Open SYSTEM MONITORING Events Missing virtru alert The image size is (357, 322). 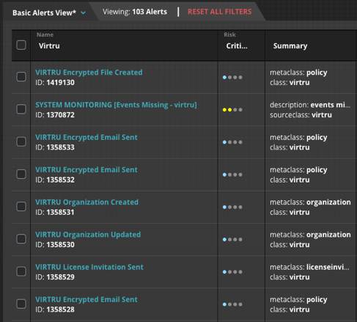coord(116,105)
